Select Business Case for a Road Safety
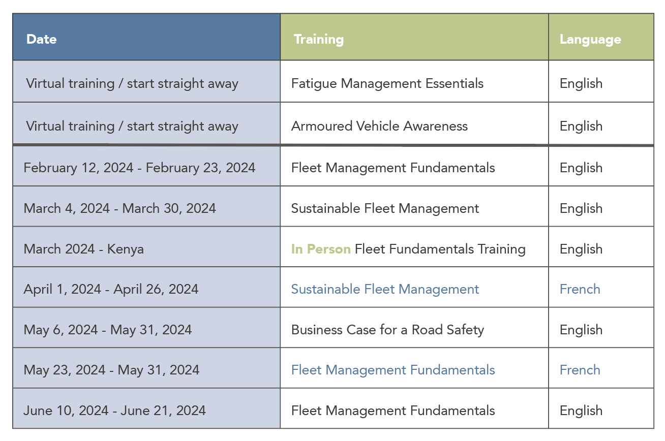Image resolution: width=665 pixels, height=441 pixels. (x=387, y=330)
